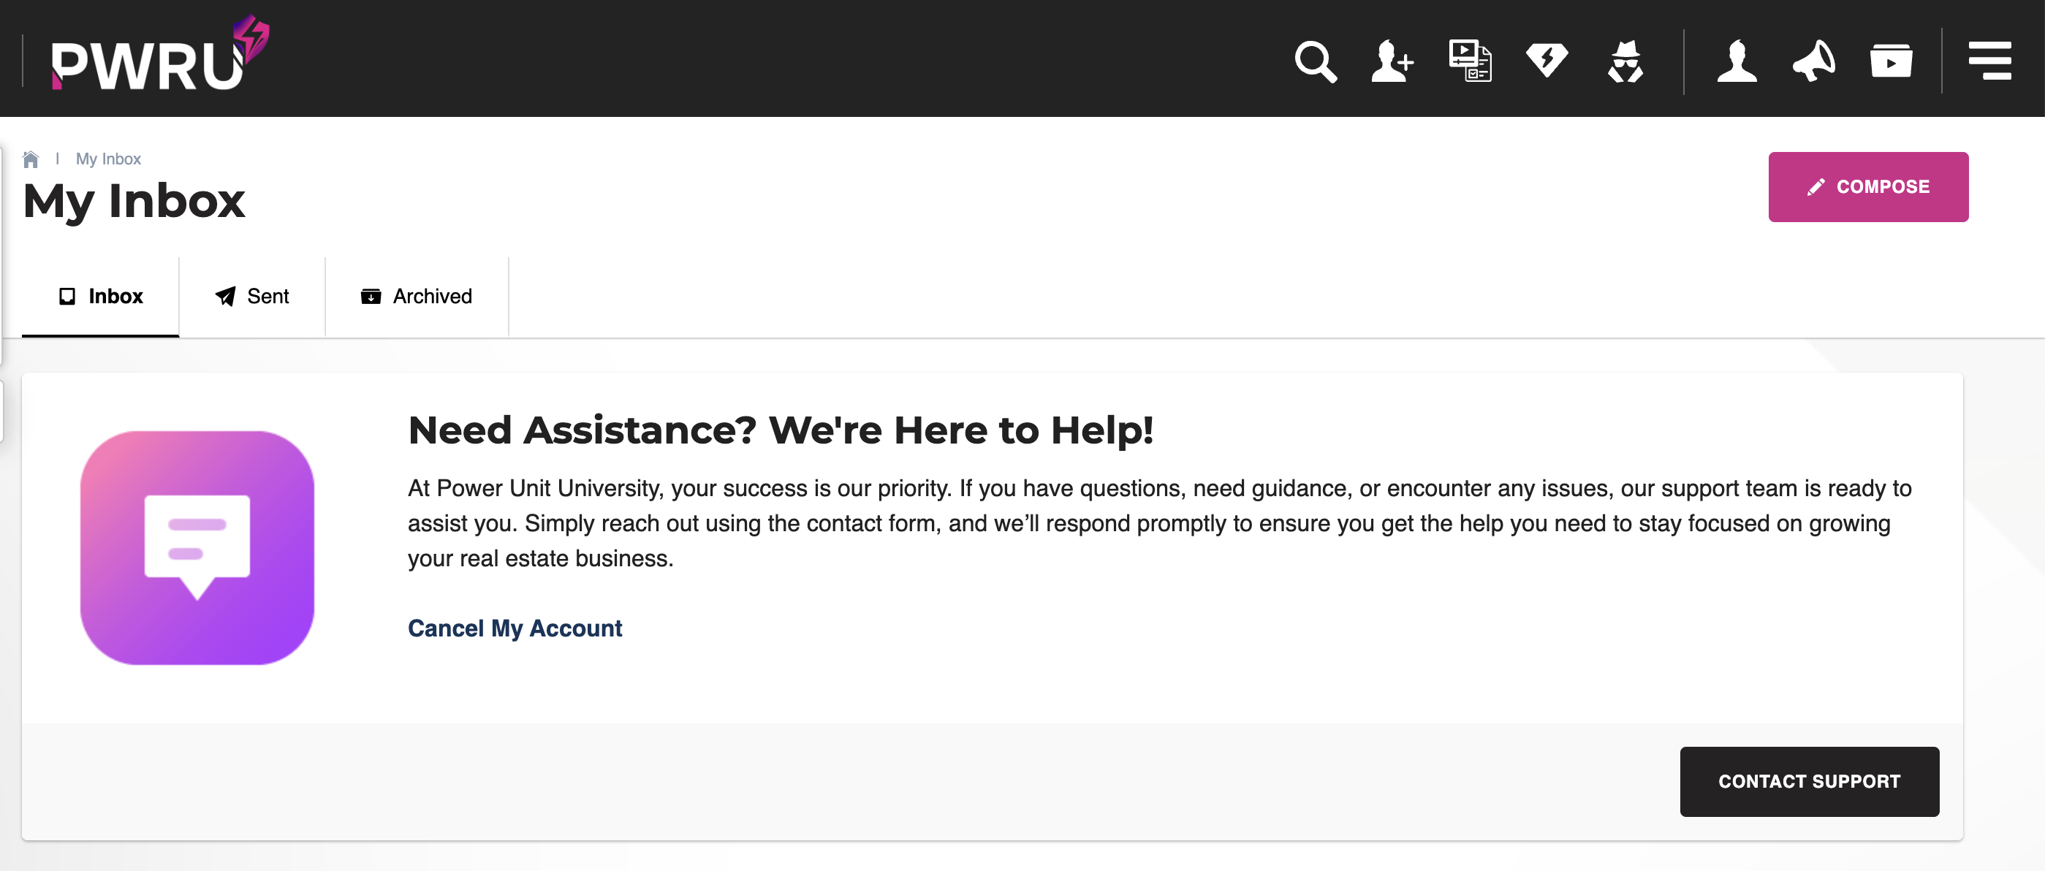Click the home breadcrumb icon

pos(31,159)
